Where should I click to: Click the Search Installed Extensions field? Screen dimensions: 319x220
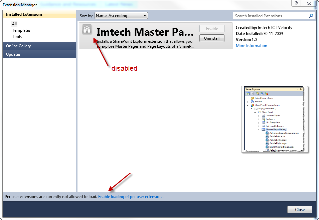(x=274, y=16)
